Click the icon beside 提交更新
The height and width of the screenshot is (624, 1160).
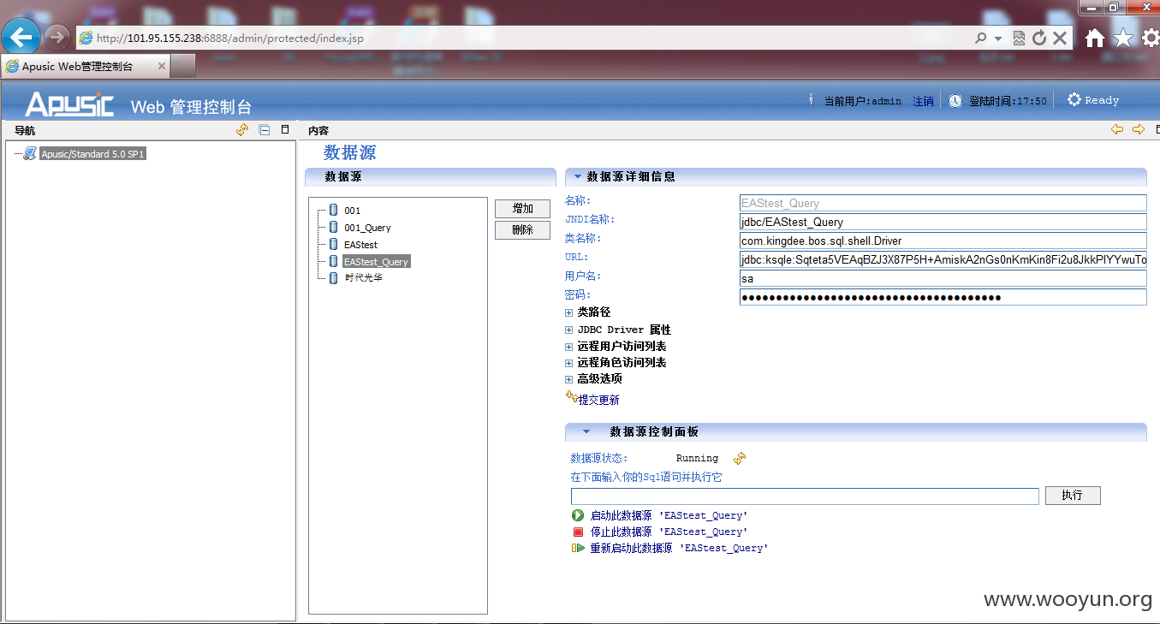(571, 396)
